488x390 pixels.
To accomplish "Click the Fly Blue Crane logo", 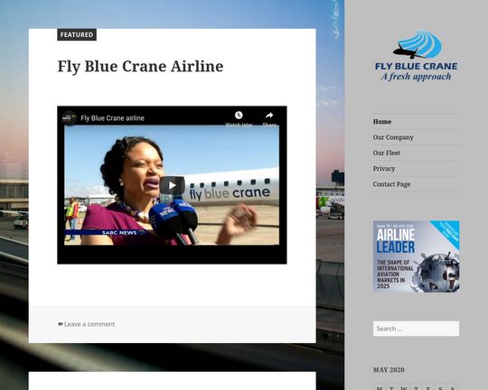I will point(416,55).
